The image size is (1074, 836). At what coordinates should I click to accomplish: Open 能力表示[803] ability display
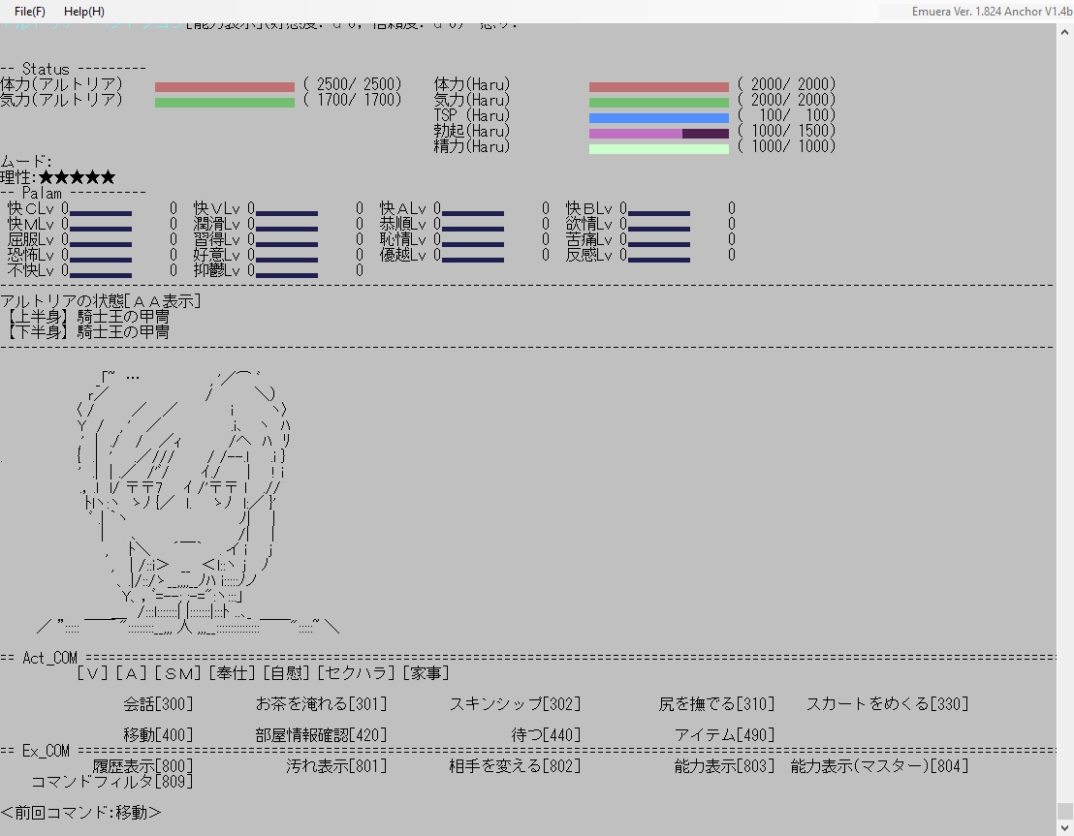pos(724,766)
